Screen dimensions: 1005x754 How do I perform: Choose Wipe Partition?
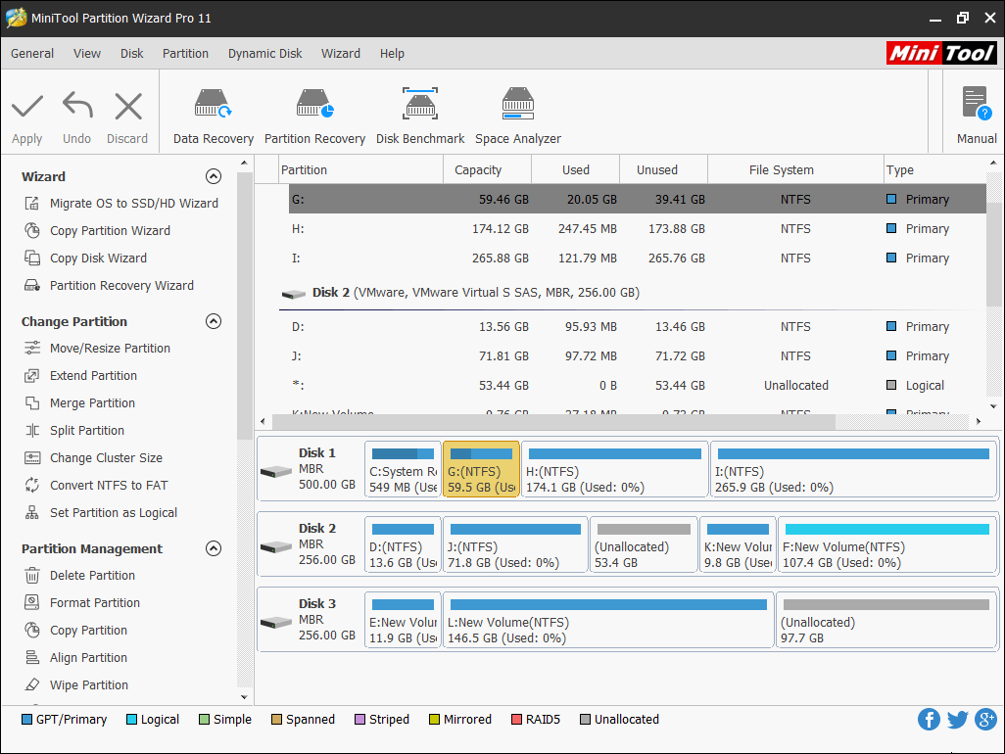(76, 685)
